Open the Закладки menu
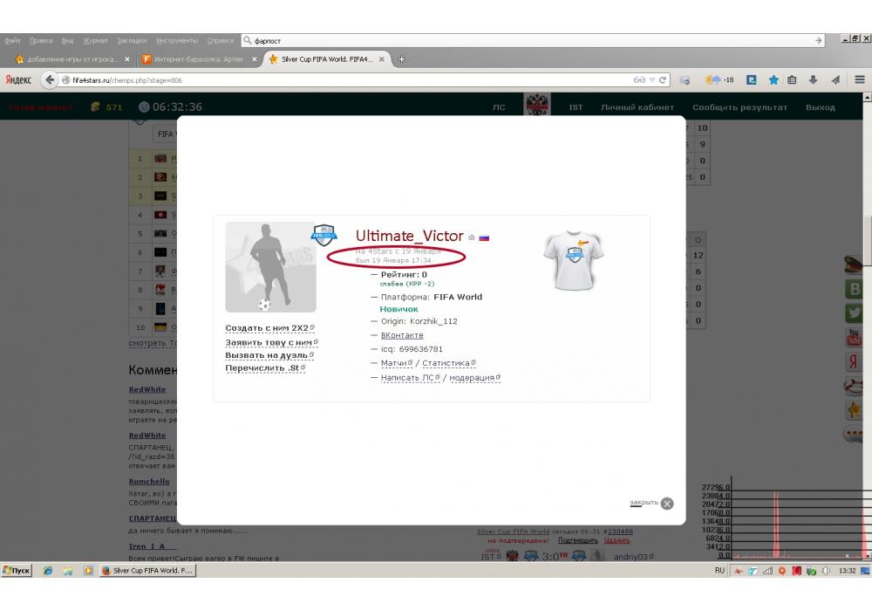Image resolution: width=872 pixels, height=611 pixels. click(x=132, y=41)
